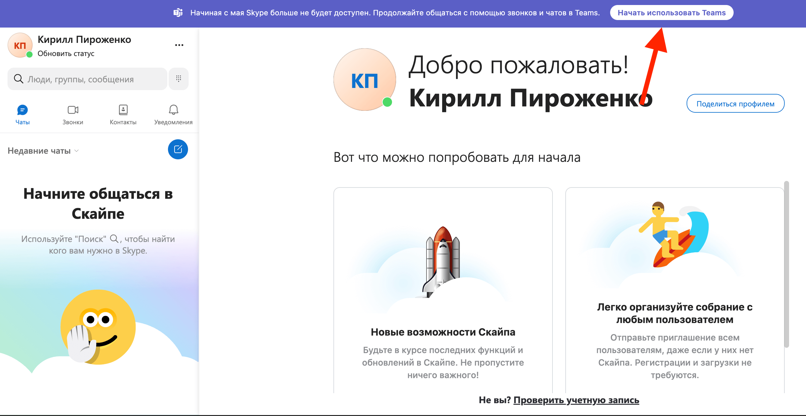Open the more options (...) menu
806x416 pixels.
pos(179,45)
